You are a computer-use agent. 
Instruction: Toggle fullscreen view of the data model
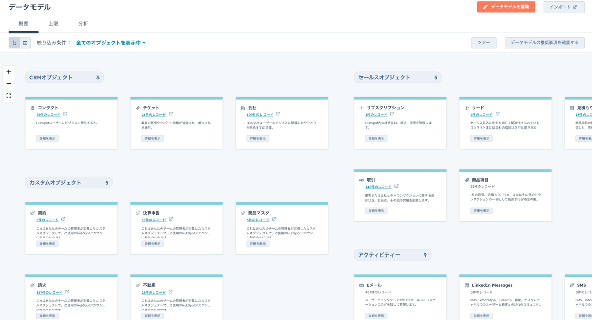coord(8,94)
